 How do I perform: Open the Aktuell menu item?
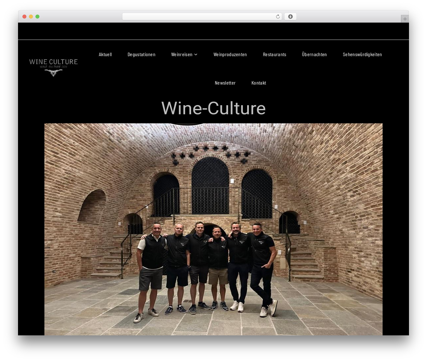[105, 55]
